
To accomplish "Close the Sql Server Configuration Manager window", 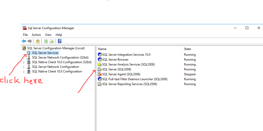I will [x=259, y=28].
